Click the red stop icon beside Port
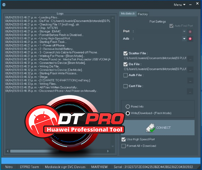202x170 pixels. (190, 32)
